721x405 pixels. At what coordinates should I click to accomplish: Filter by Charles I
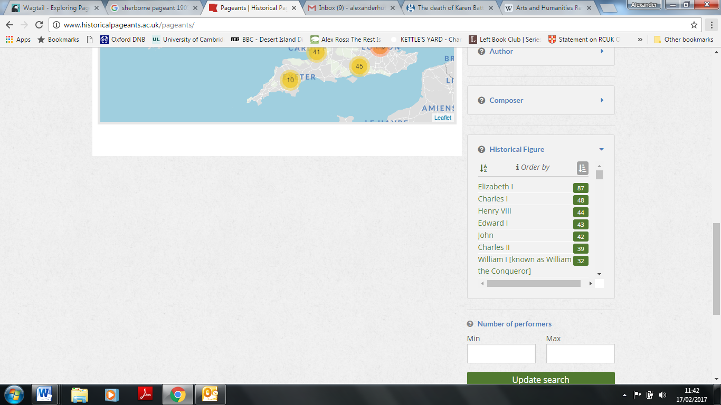[492, 199]
